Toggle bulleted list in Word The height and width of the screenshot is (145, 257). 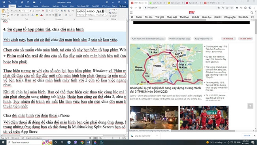(x=47, y=11)
